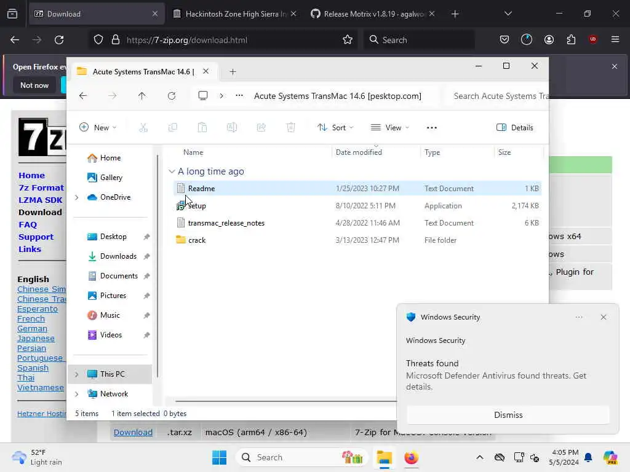Screen dimensions: 630x472
Task: Open the See more ellipsis in Explorer toolbar
Action: (431, 128)
